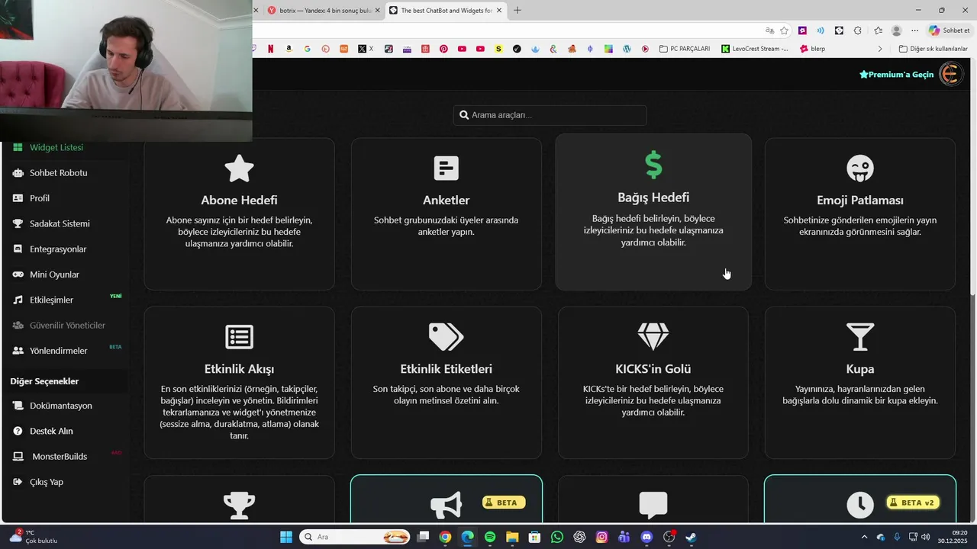Image resolution: width=977 pixels, height=549 pixels.
Task: Open the Windows Start menu
Action: click(x=286, y=537)
